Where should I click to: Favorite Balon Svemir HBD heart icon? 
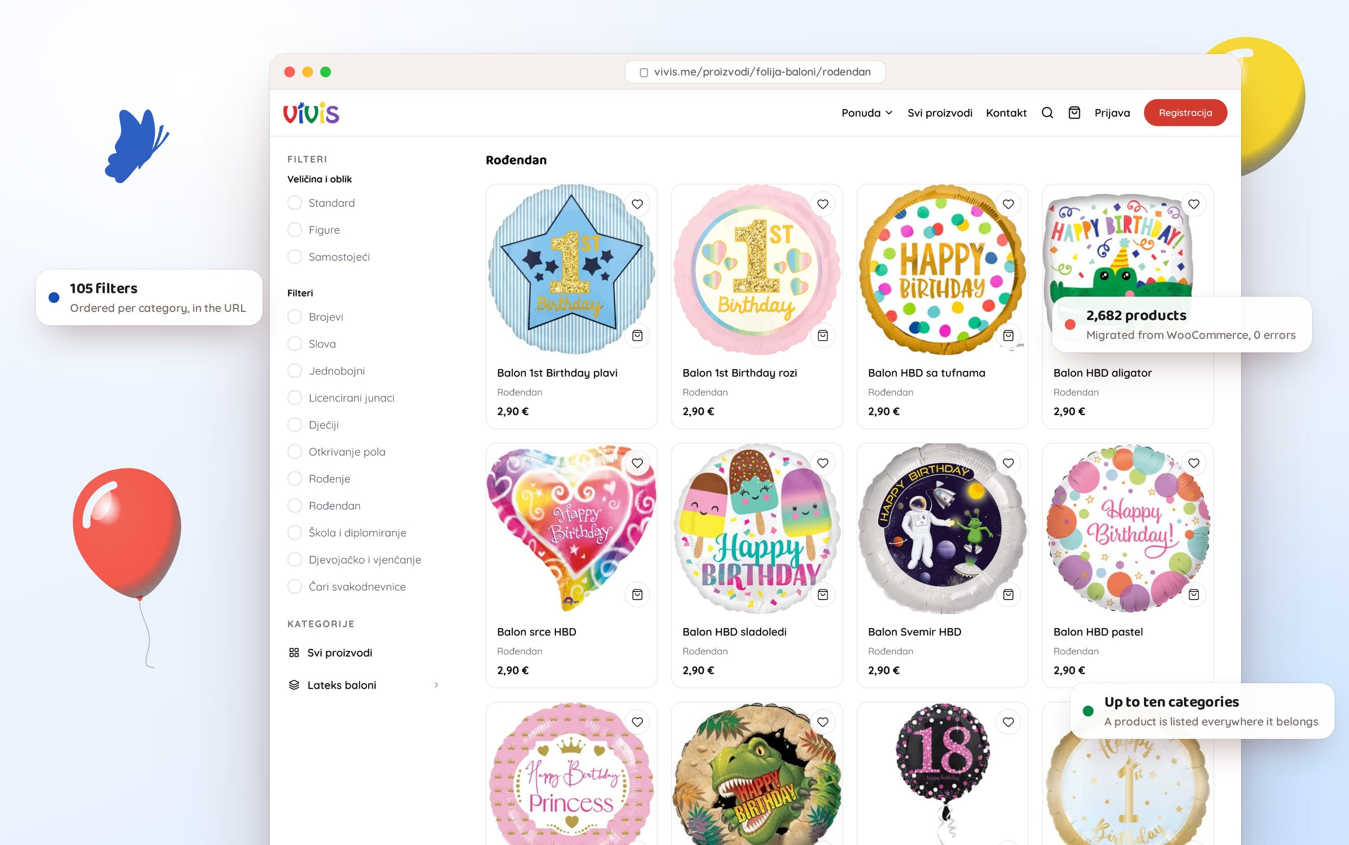[1009, 463]
